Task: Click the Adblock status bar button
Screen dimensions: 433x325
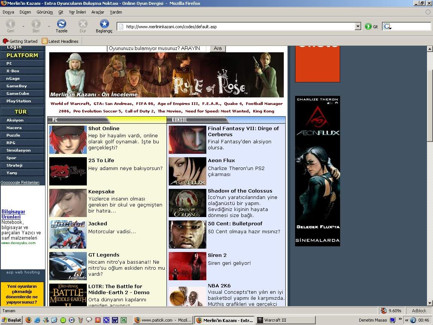Action: click(x=419, y=311)
